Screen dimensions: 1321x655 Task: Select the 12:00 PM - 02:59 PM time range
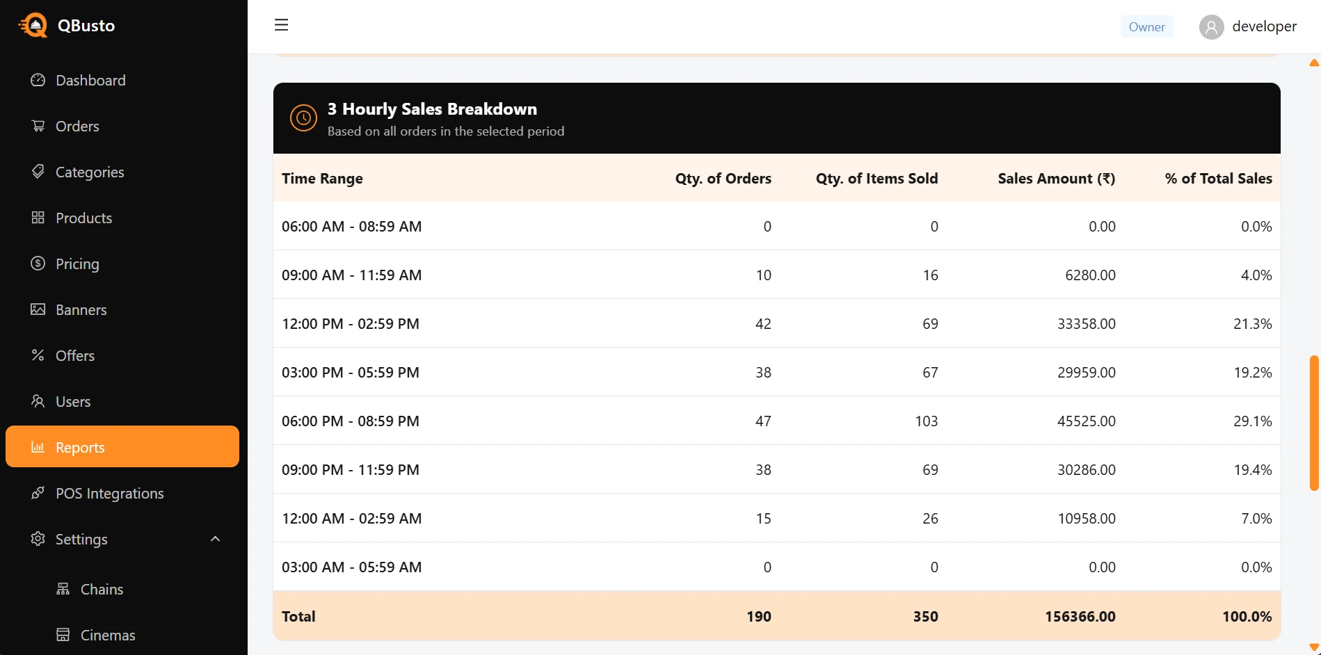coord(351,323)
